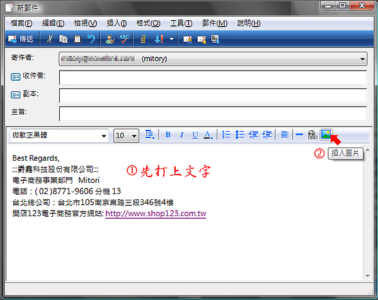Screen dimensions: 378x300
Task: Open the 工具(T) menu
Action: tap(181, 23)
